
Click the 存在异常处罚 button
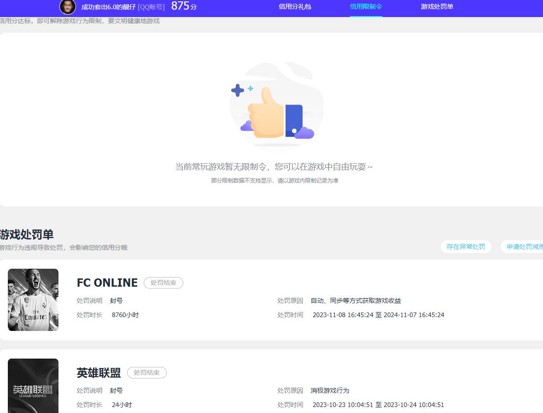tap(466, 247)
